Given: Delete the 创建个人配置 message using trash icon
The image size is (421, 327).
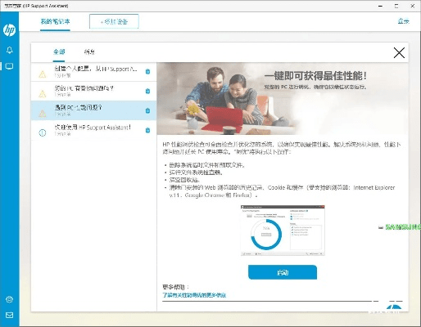Looking at the screenshot, I should tap(147, 71).
